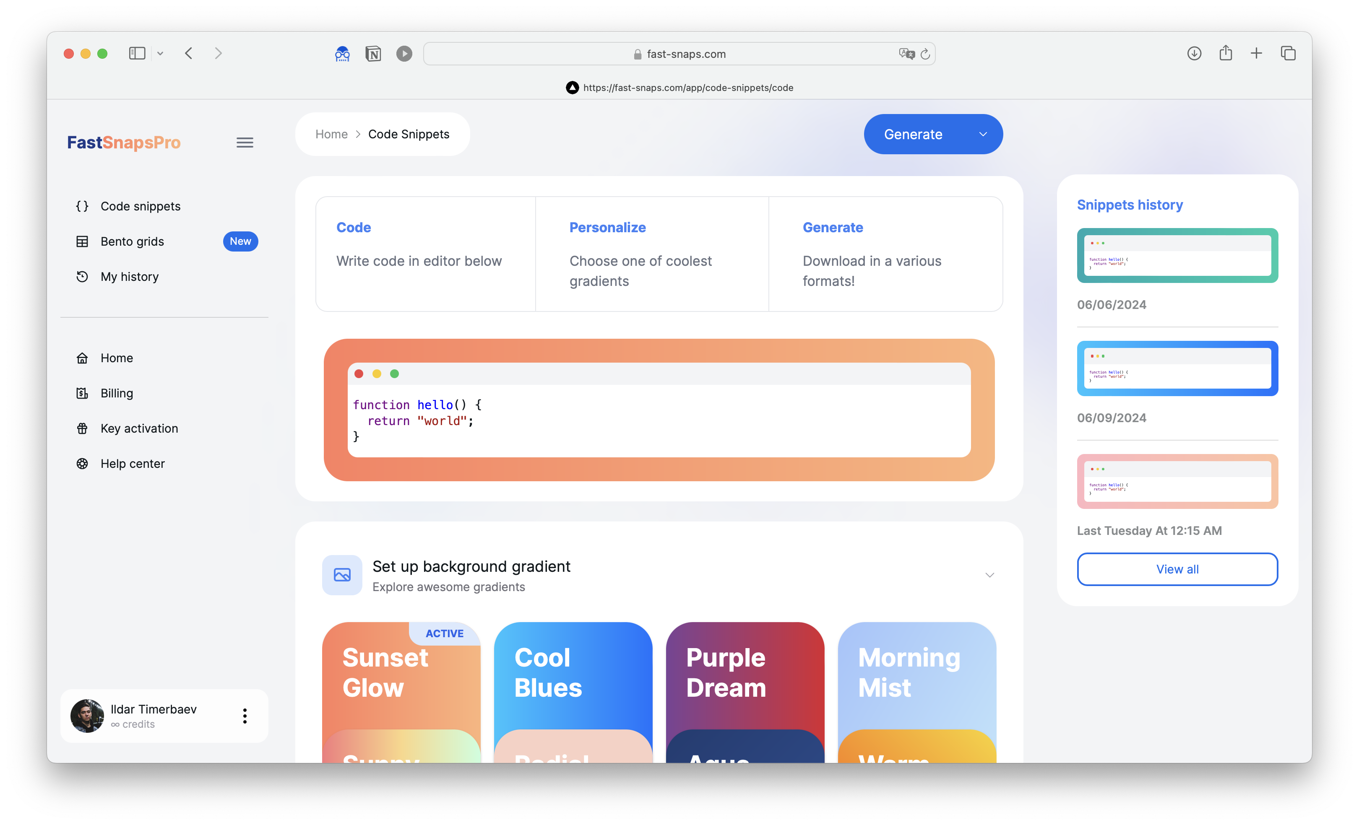Image resolution: width=1359 pixels, height=825 pixels.
Task: Open Code snippets via its braces icon
Action: [x=82, y=206]
